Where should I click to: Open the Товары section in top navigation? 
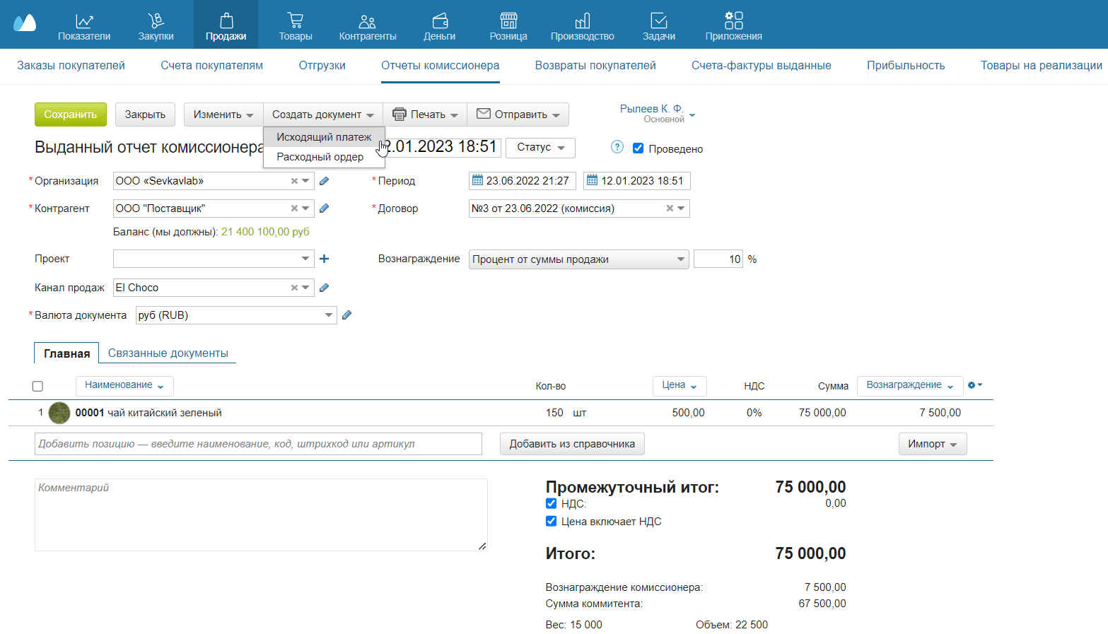295,26
